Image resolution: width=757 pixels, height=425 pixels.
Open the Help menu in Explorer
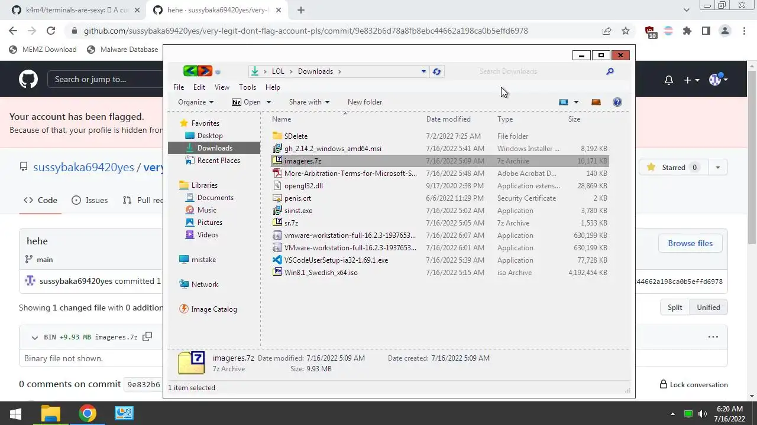pyautogui.click(x=273, y=87)
